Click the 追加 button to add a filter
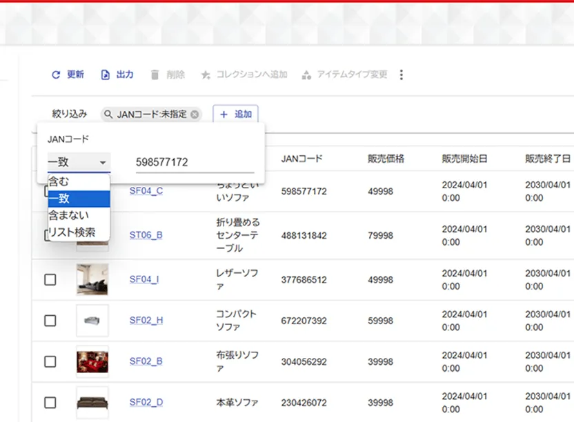Viewport: 574px width, 422px height. click(237, 114)
